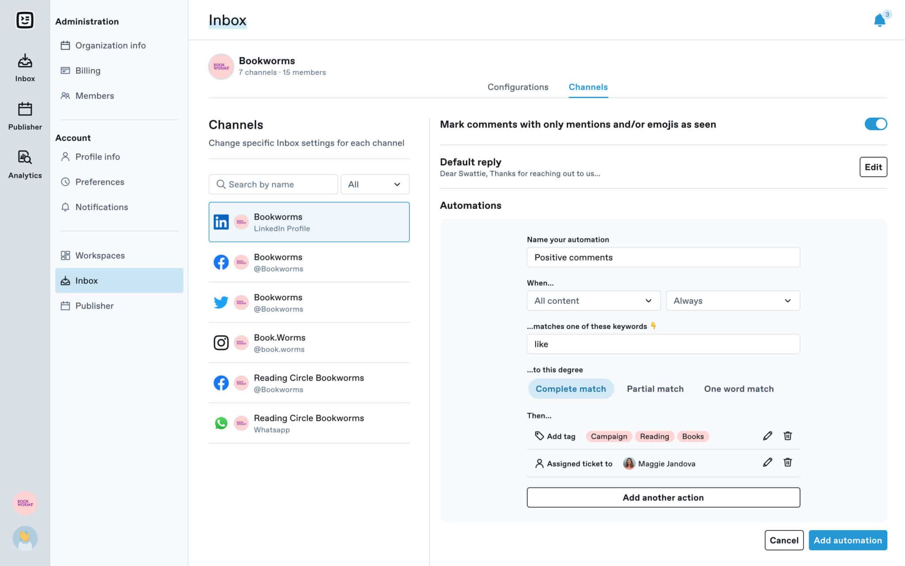
Task: Expand the Always dropdown
Action: (733, 301)
